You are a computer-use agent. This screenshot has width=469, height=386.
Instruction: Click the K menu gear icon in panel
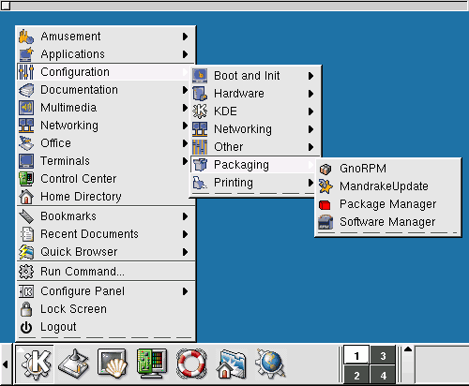coord(35,364)
